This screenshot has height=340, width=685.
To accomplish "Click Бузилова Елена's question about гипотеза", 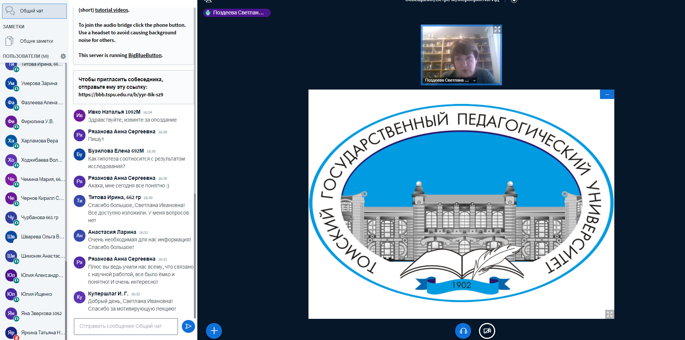I will (136, 163).
